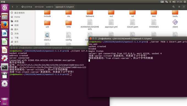
Task: Show the clock calendar at 01:26
Action: pos(180,2)
